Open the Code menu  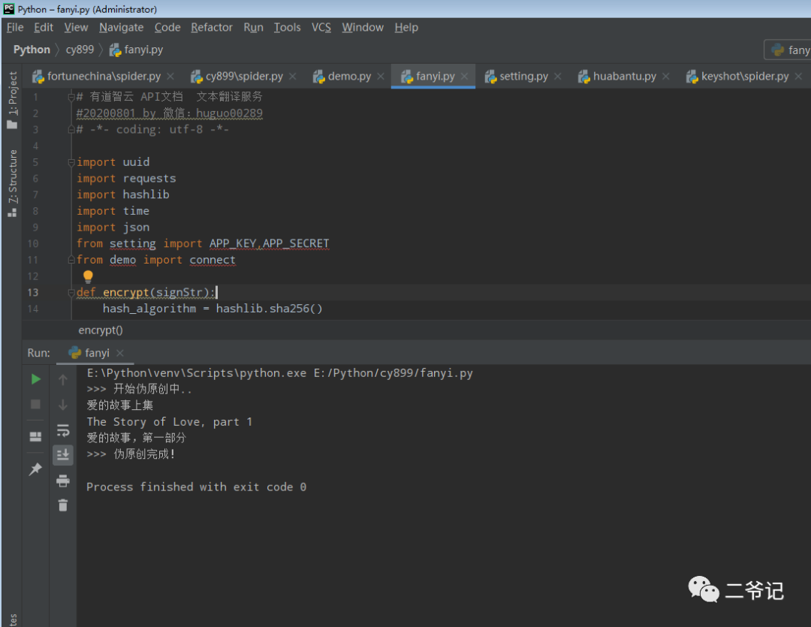167,28
